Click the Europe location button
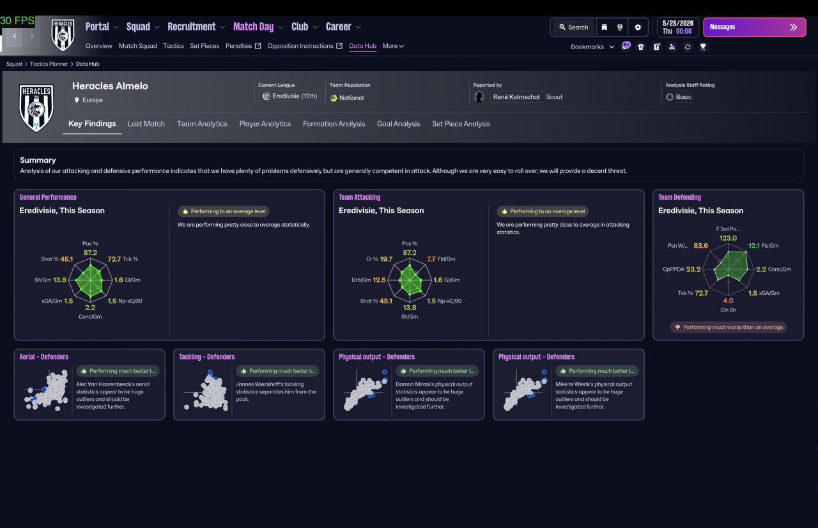 [89, 100]
